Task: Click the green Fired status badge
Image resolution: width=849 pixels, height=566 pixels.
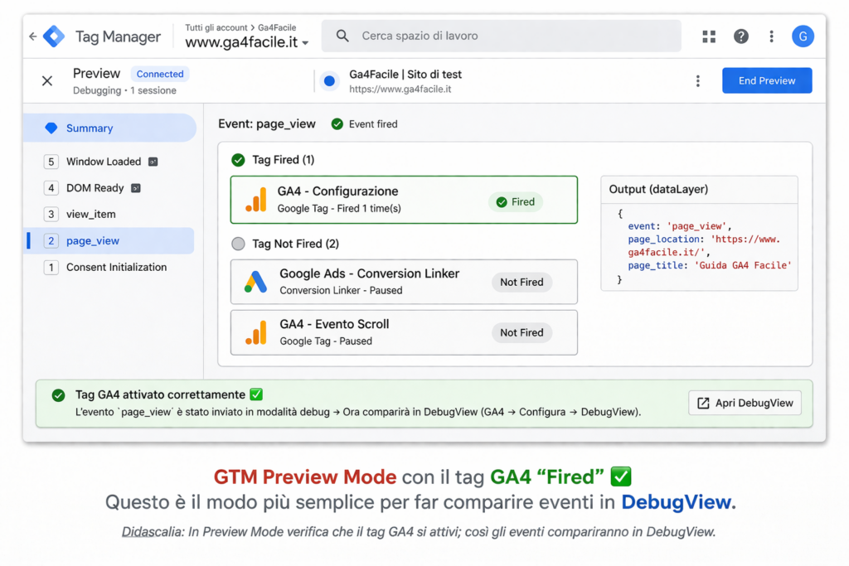Action: [x=516, y=202]
